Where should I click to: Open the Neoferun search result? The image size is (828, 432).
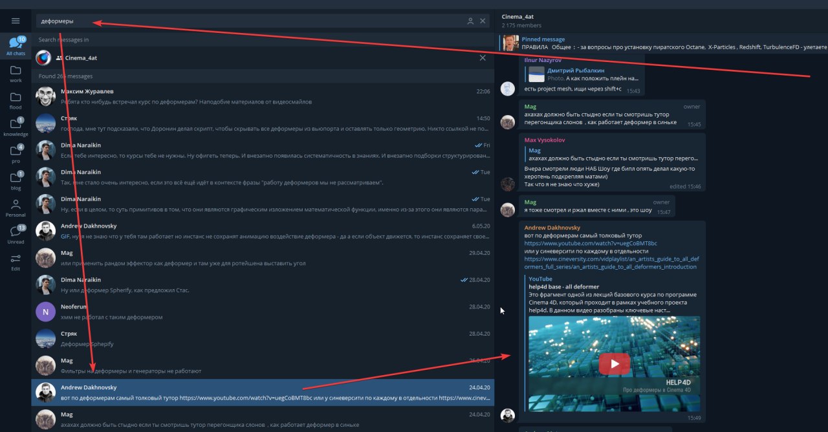coord(263,312)
